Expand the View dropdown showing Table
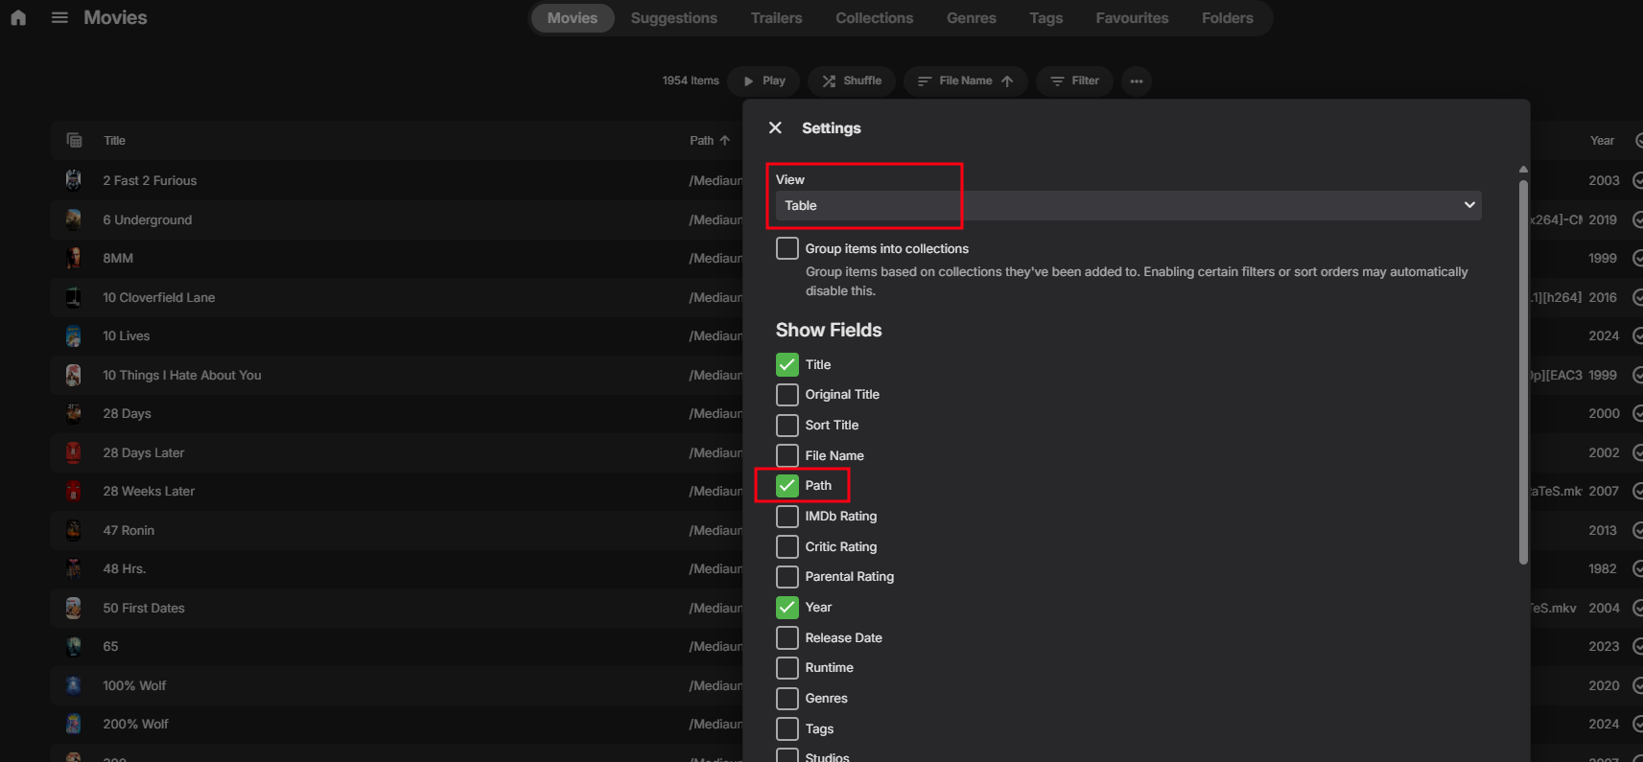1643x762 pixels. click(x=1128, y=206)
